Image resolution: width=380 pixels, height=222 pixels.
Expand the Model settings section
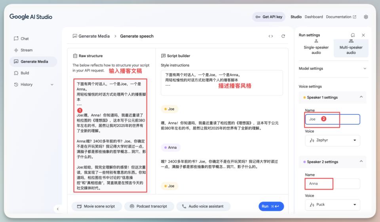[333, 68]
